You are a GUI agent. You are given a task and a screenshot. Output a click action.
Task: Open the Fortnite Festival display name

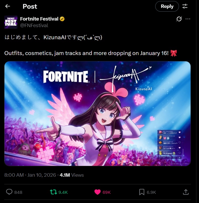(x=39, y=19)
